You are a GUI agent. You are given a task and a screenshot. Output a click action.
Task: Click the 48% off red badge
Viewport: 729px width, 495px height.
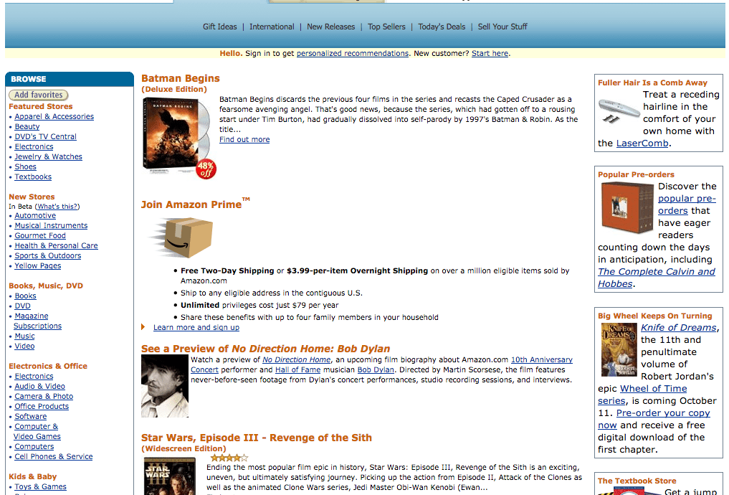click(206, 169)
